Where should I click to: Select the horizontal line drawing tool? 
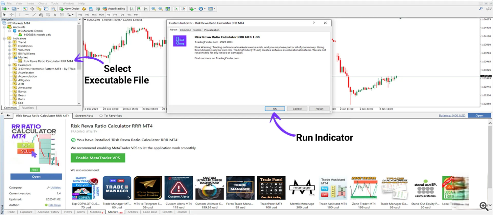pyautogui.click(x=27, y=15)
